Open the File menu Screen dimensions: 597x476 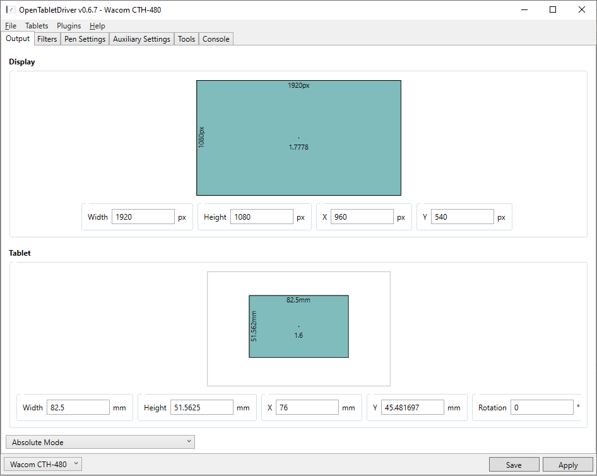click(x=11, y=25)
